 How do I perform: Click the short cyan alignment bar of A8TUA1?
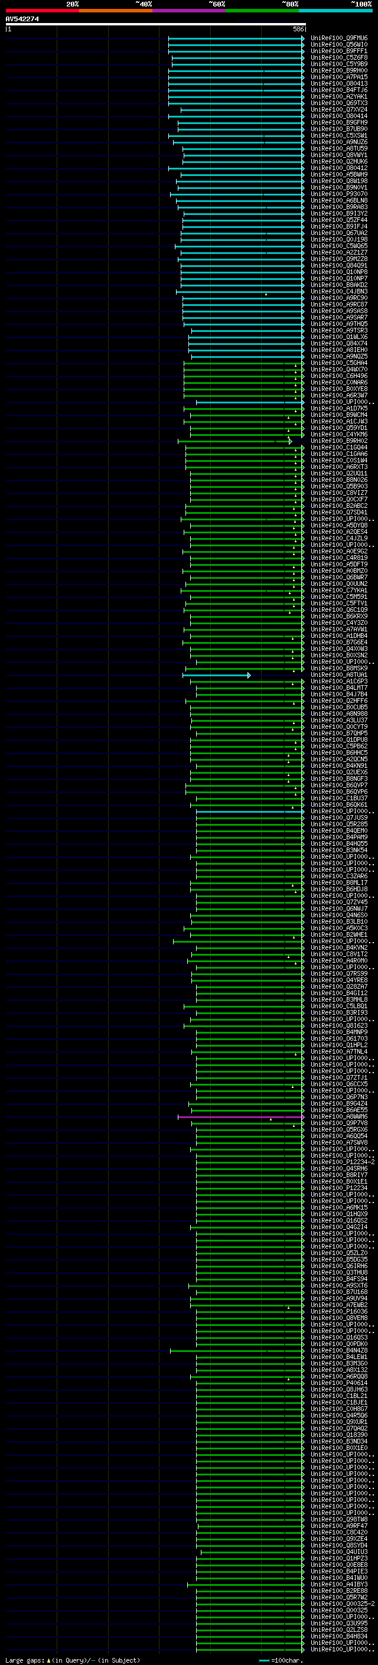tap(216, 675)
